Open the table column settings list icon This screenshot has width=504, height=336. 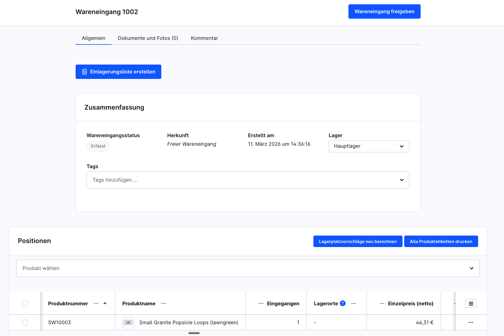pyautogui.click(x=471, y=303)
